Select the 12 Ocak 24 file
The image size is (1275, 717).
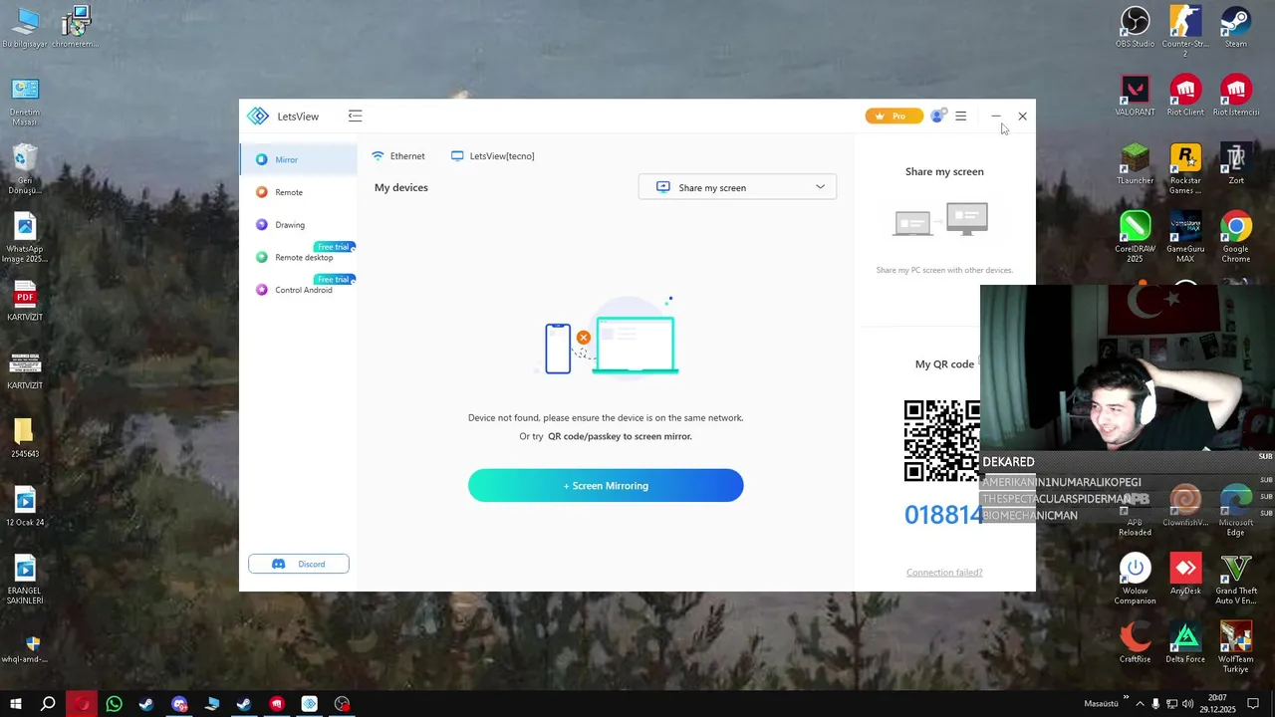(25, 507)
